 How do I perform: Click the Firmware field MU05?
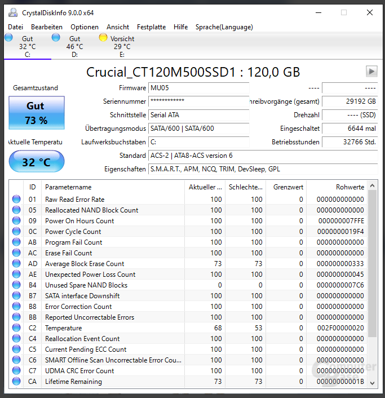199,88
